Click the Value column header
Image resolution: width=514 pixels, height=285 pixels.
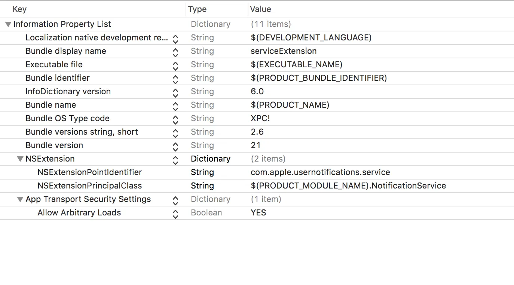(x=260, y=9)
